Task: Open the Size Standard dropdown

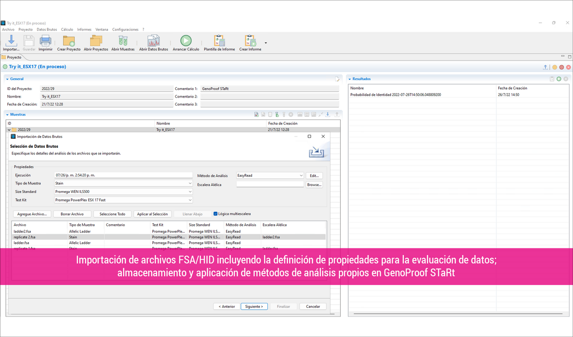Action: [124, 192]
